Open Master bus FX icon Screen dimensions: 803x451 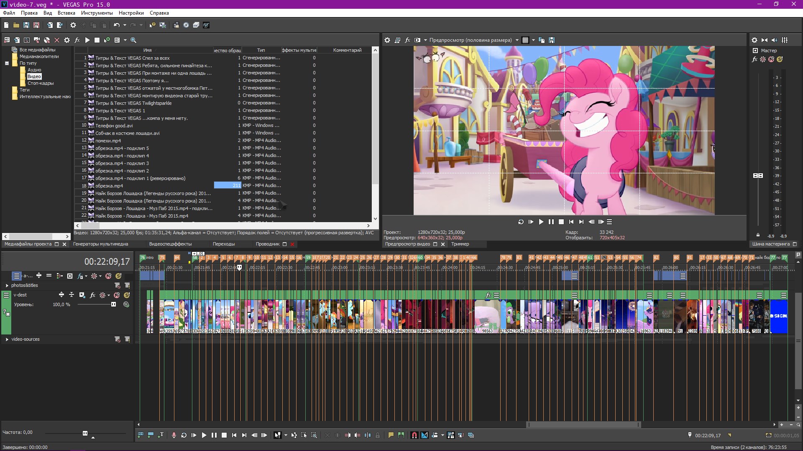pos(754,59)
